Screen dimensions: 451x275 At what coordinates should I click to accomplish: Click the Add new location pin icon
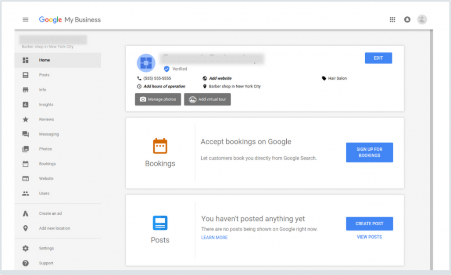26,228
